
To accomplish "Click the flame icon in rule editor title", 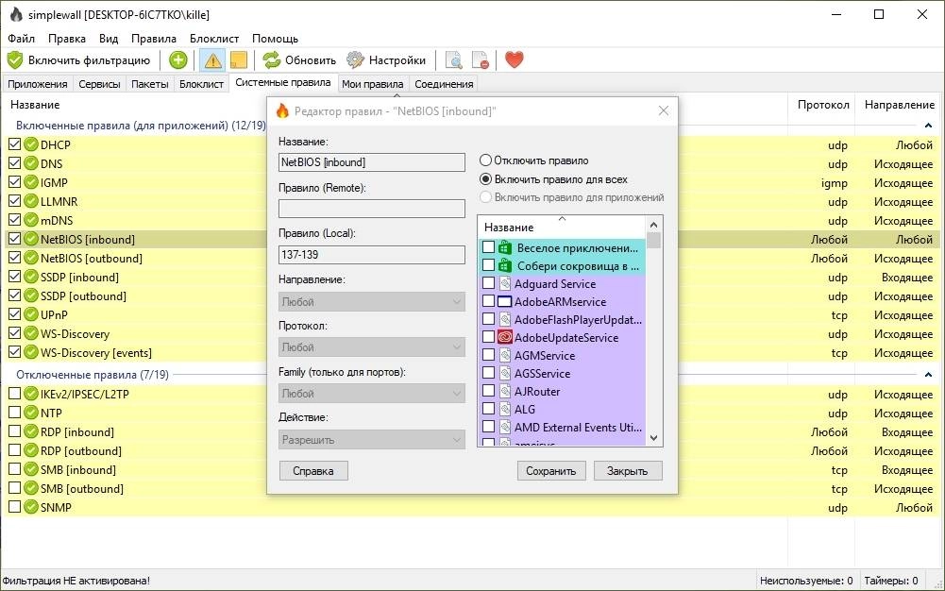I will tap(282, 110).
